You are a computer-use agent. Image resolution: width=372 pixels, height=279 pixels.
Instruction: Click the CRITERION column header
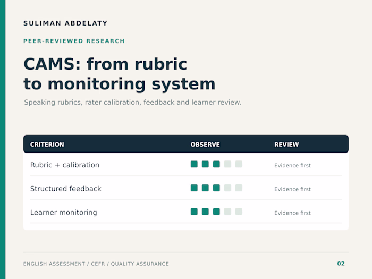[x=47, y=145]
